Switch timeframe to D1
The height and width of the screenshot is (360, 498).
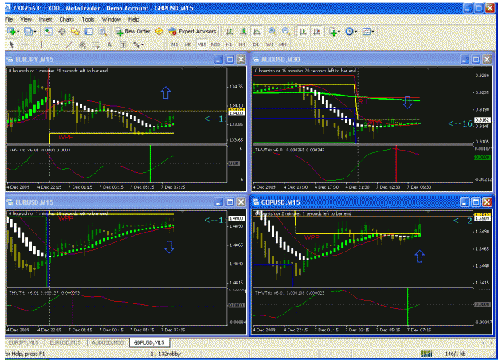click(256, 45)
